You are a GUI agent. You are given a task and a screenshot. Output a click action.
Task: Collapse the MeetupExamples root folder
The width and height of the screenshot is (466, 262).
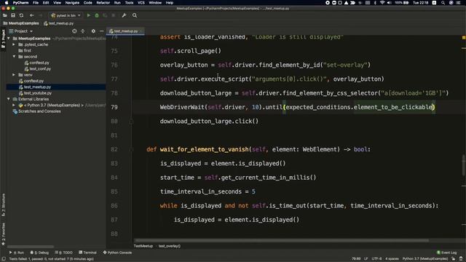pos(9,39)
